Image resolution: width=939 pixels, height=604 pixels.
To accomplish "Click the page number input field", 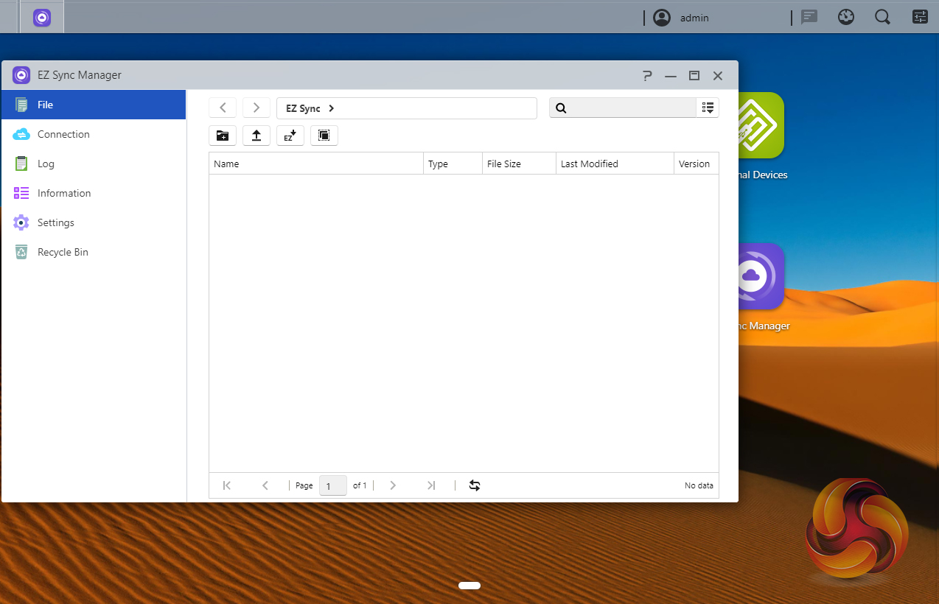I will 333,485.
